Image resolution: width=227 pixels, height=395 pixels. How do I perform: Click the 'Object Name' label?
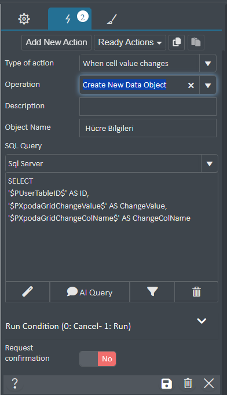[x=28, y=127]
